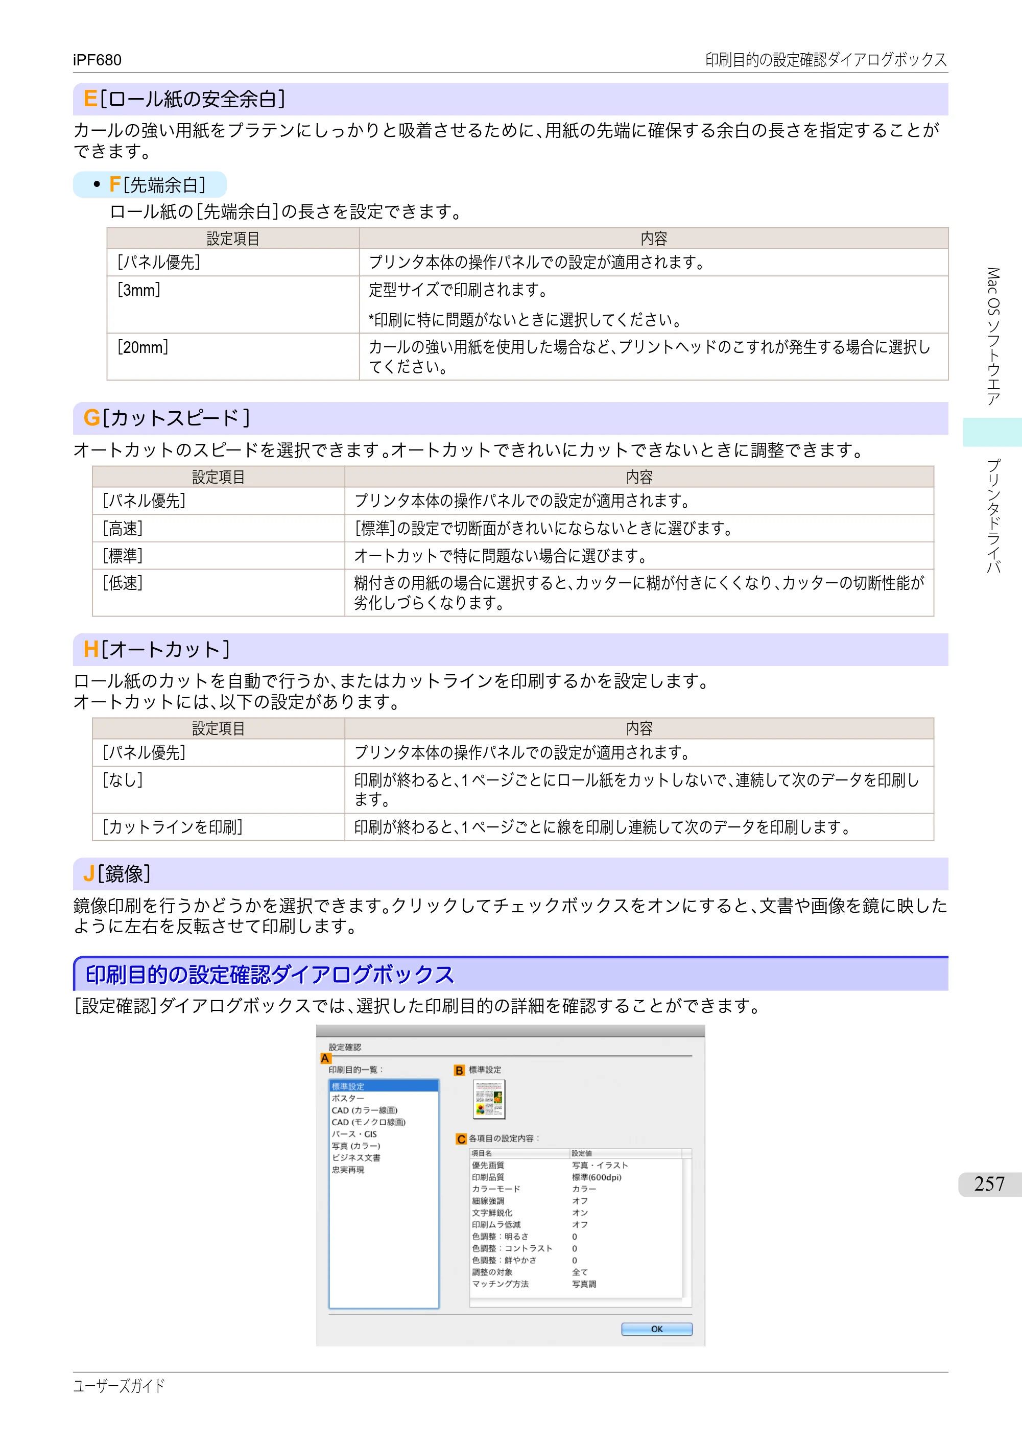Select CAD (カラー線画) list entry
The height and width of the screenshot is (1445, 1022).
click(383, 1110)
